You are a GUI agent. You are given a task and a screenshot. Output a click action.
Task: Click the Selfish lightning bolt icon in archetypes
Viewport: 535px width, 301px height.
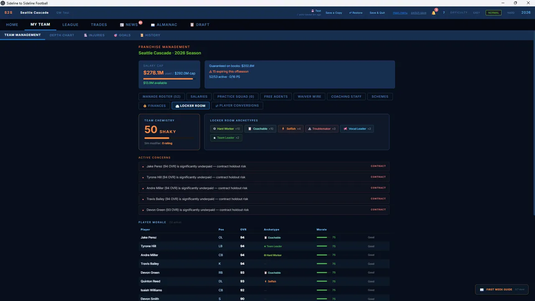pyautogui.click(x=283, y=129)
